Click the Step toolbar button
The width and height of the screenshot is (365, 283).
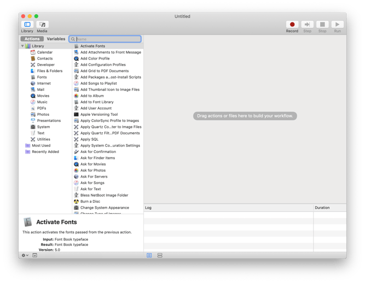point(308,25)
